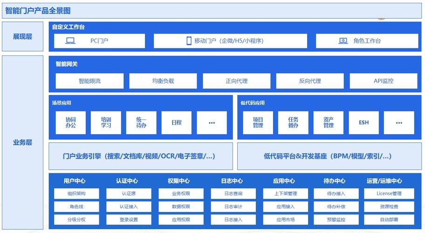Choose the 反向代理 box
425x233 pixels.
click(310, 81)
